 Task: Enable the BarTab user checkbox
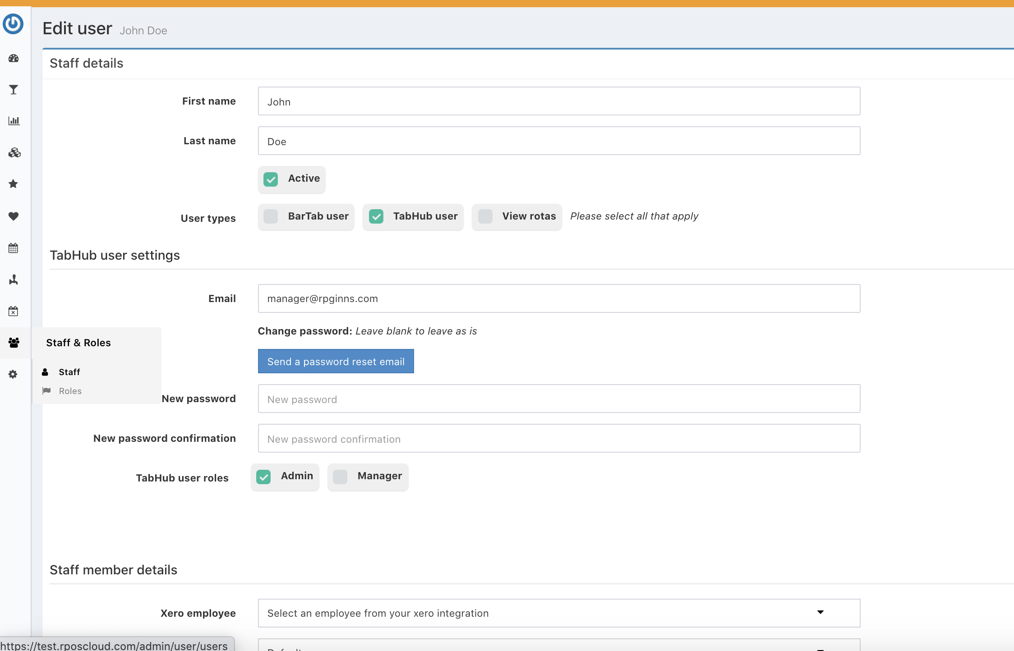click(271, 216)
